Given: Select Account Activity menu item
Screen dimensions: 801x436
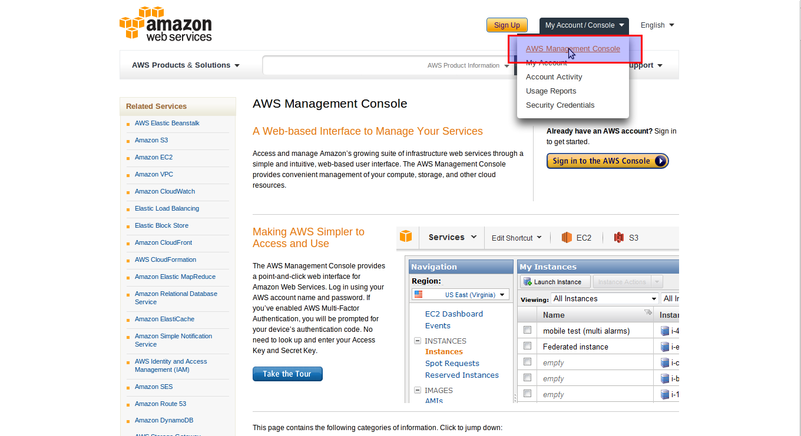Looking at the screenshot, I should click(554, 77).
